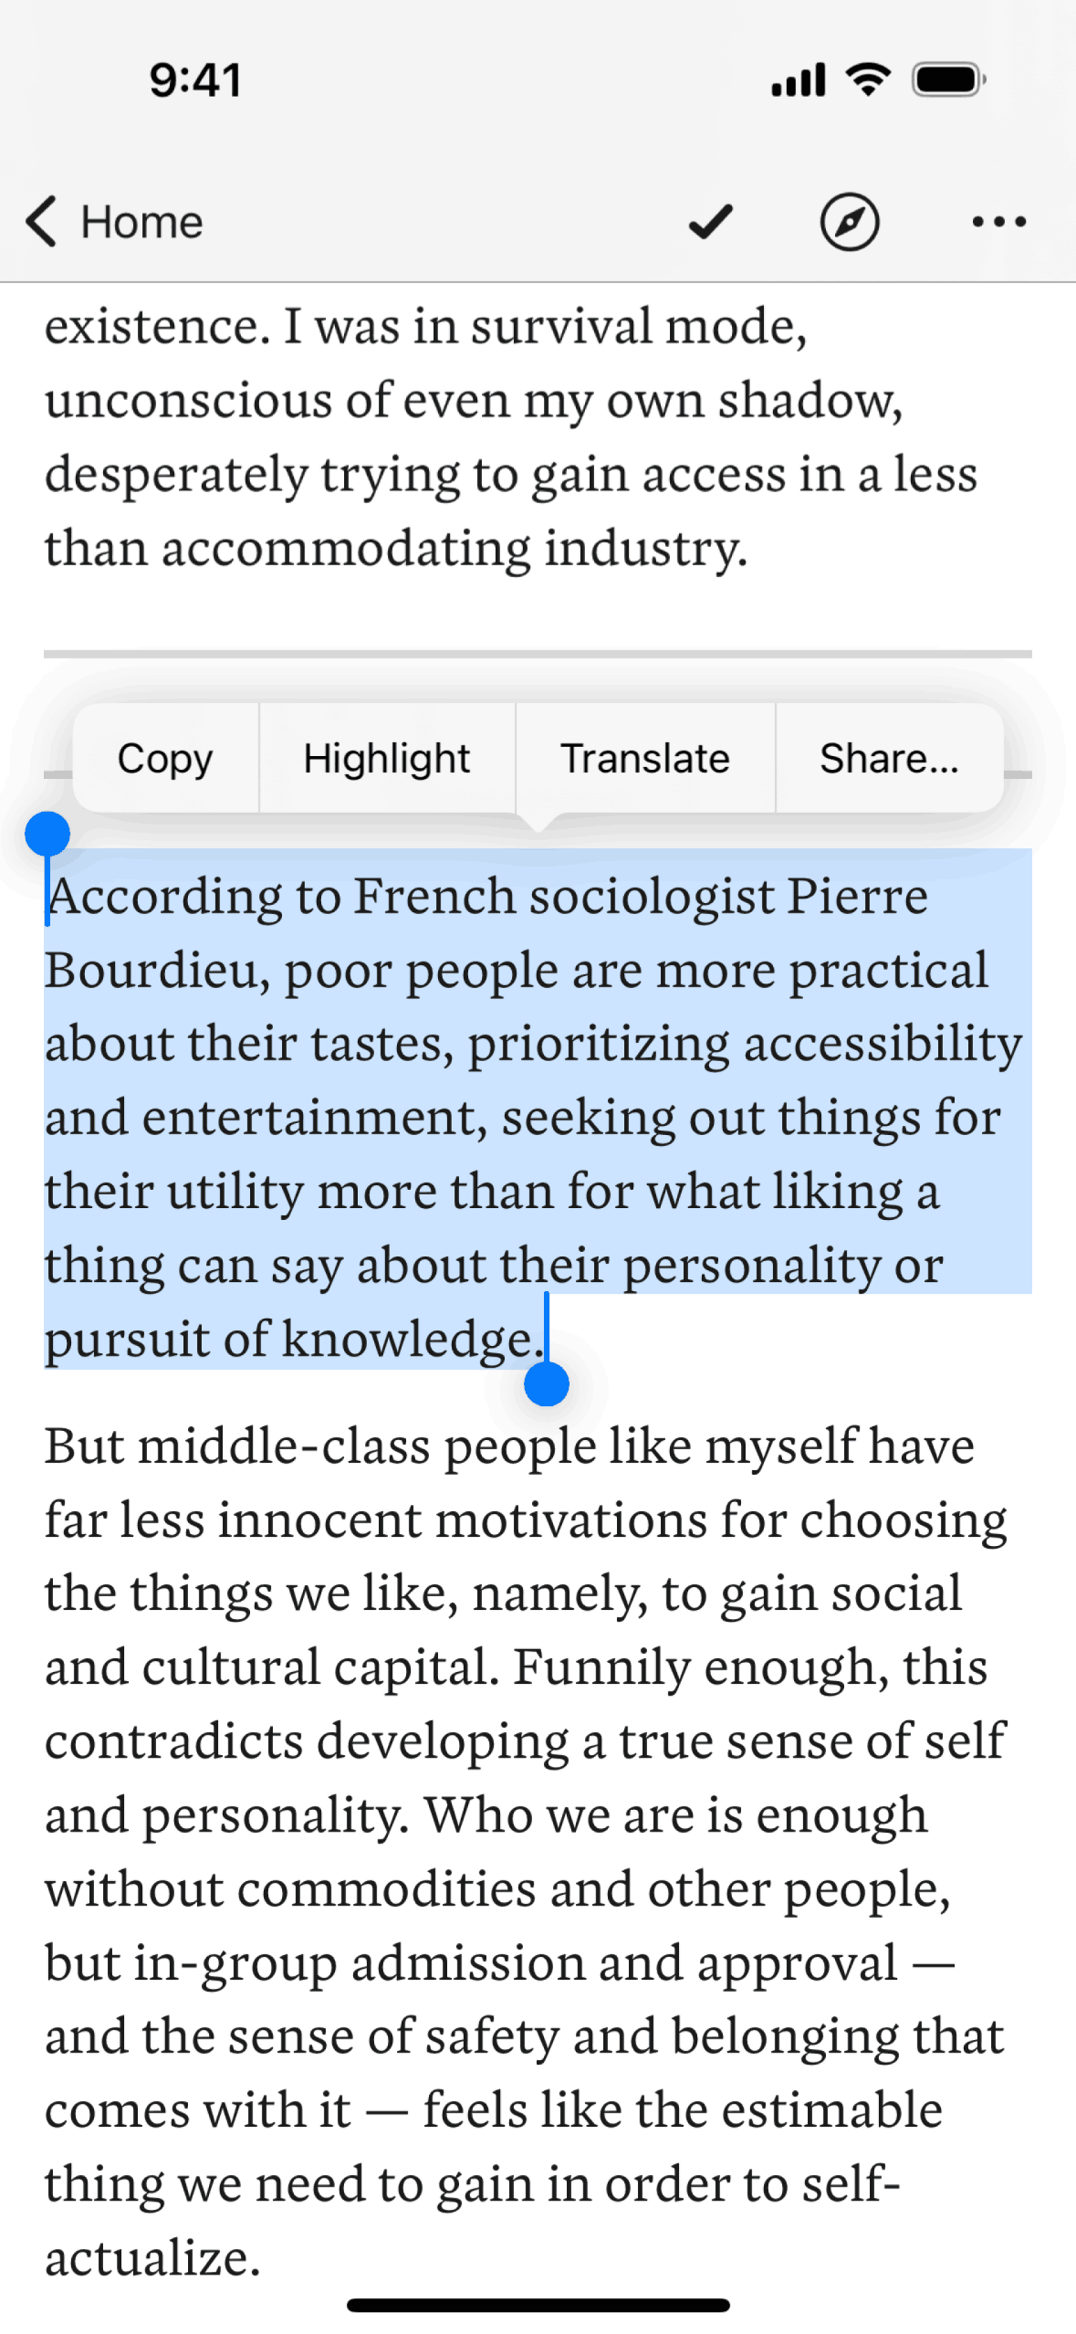1076x2334 pixels.
Task: Tap the paragraph starting But middle-class people
Action: tap(528, 1851)
